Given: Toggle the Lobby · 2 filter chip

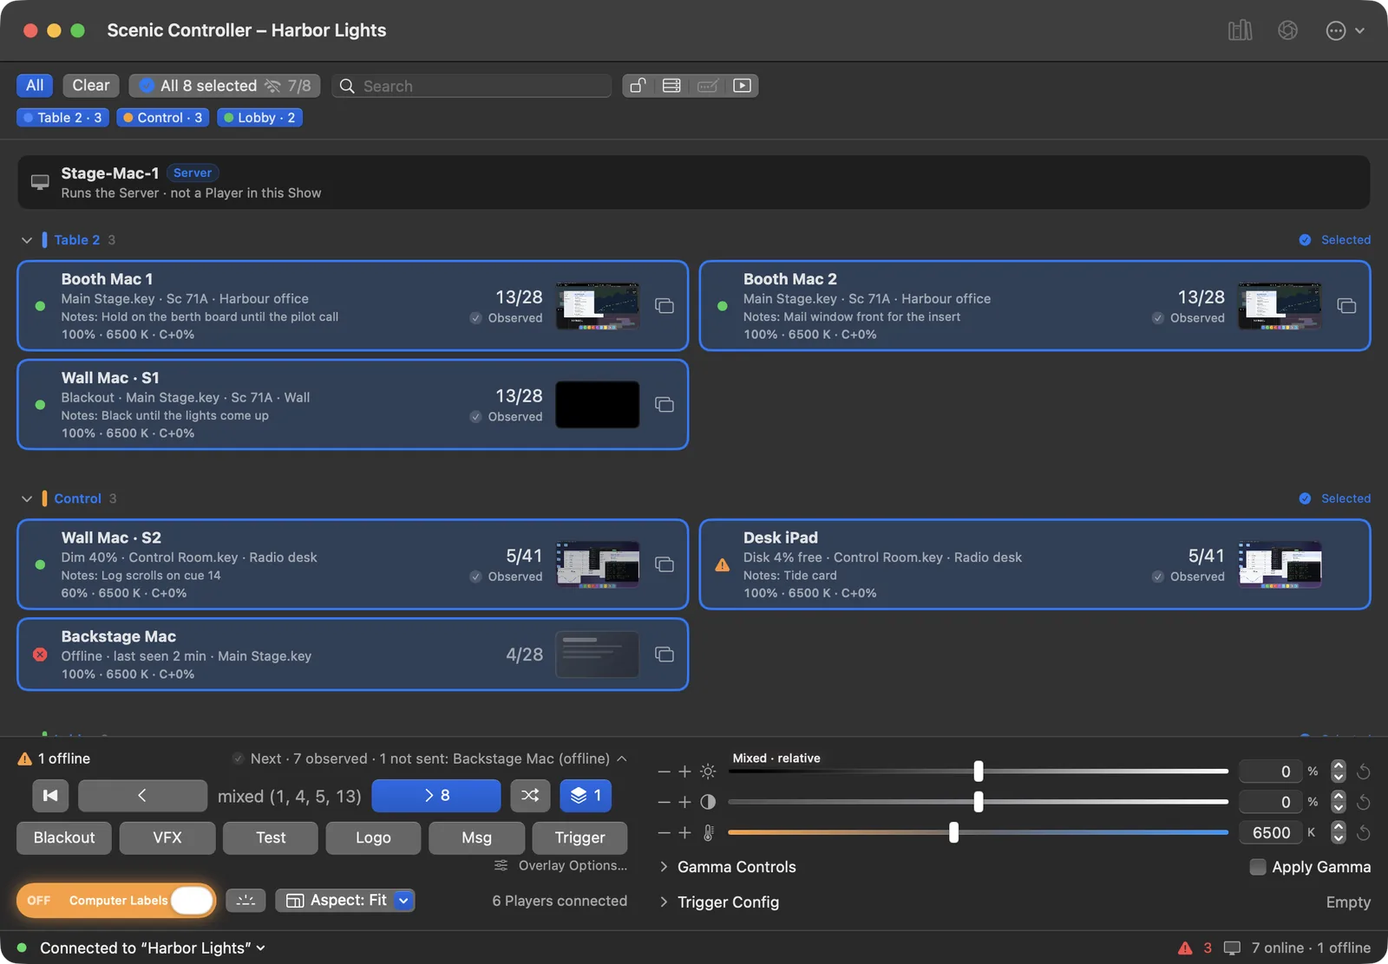Looking at the screenshot, I should (259, 118).
